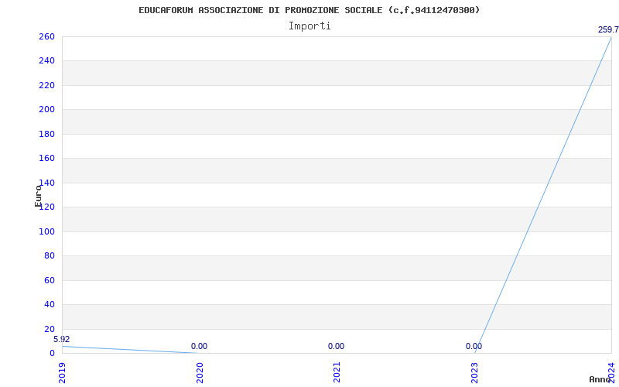Image resolution: width=619 pixels, height=387 pixels.
Task: Click the 260 y-axis tick label
Action: [46, 36]
